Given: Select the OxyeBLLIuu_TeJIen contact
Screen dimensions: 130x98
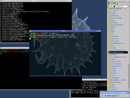Looking at the screenshot, I should (x=118, y=80).
